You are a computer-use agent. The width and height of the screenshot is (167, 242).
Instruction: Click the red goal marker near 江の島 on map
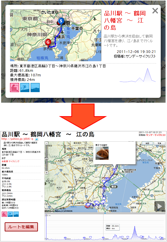(x=87, y=207)
